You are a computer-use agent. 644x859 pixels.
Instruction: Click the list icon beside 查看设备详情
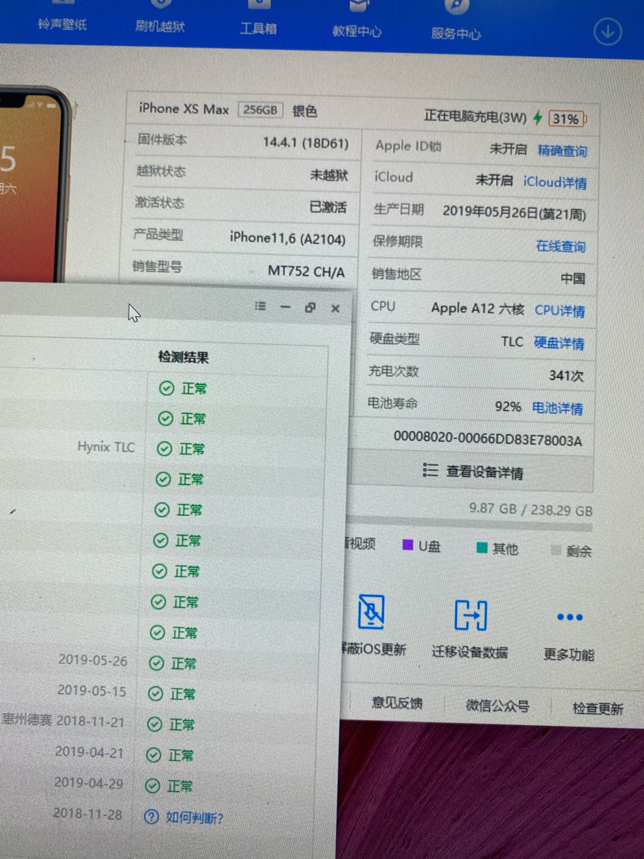click(x=430, y=470)
